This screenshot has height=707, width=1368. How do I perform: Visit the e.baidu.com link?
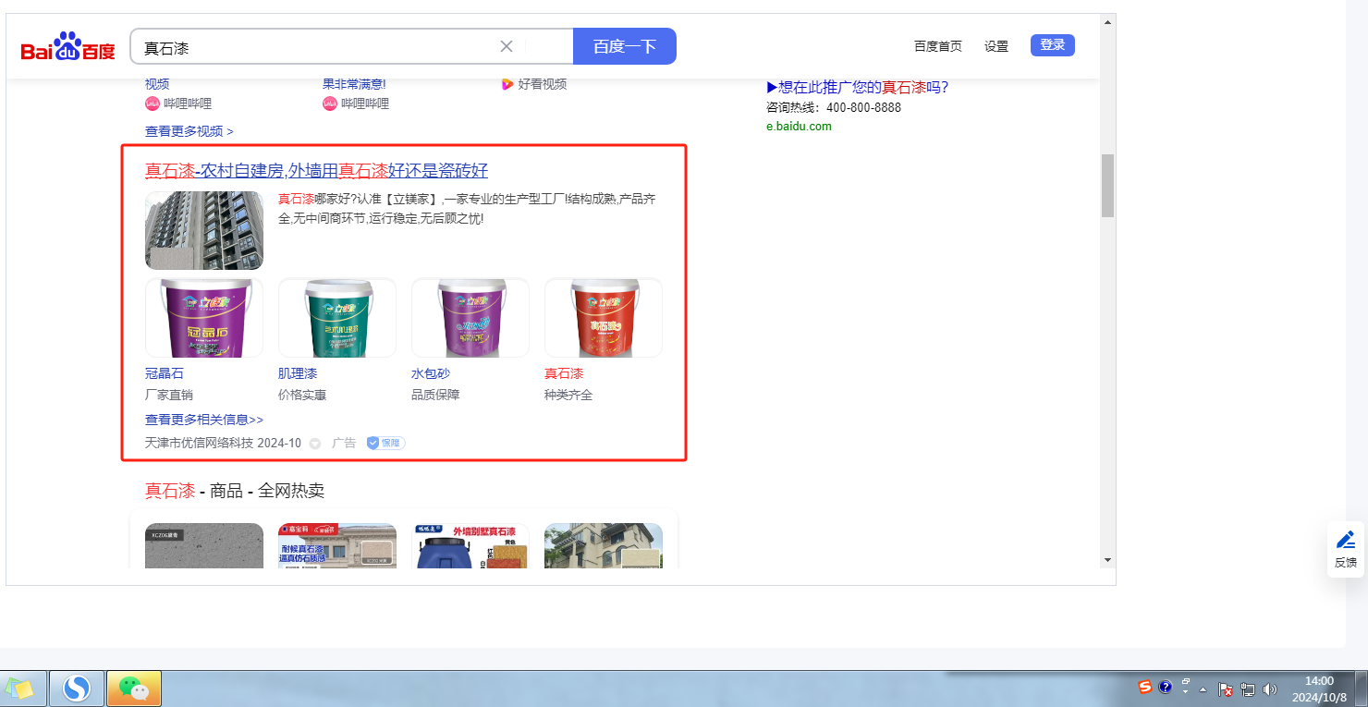point(799,127)
